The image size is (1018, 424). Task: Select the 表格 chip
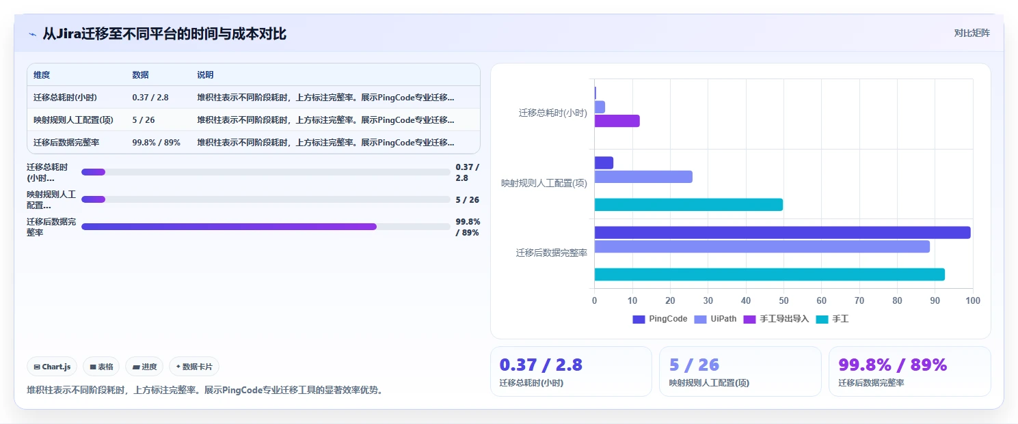tap(101, 367)
